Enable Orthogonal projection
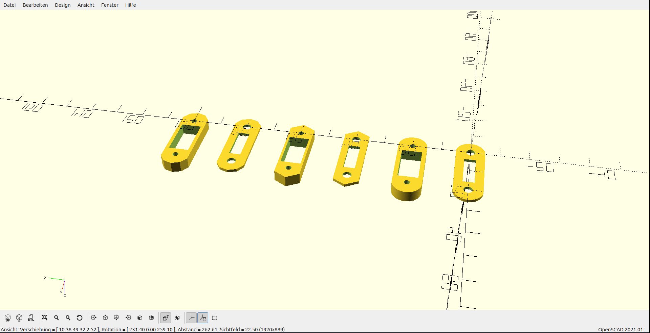The height and width of the screenshot is (333, 650). pyautogui.click(x=177, y=318)
